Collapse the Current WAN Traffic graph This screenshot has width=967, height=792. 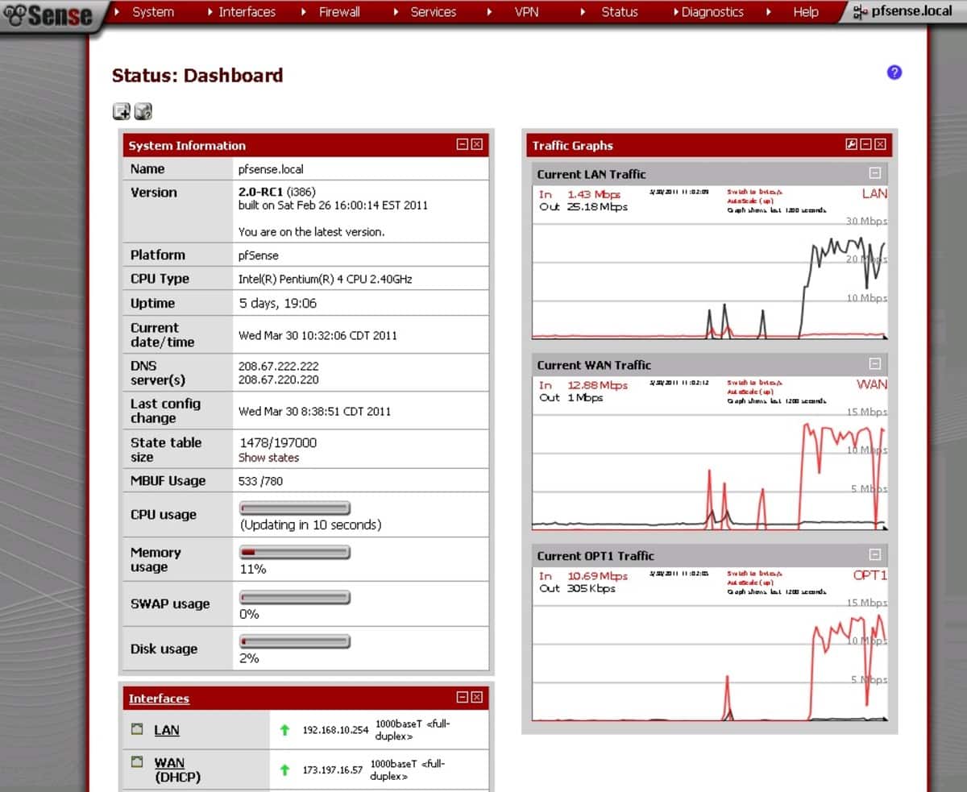pos(875,365)
